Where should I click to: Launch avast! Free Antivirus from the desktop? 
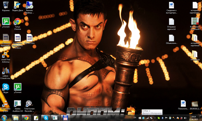click(6, 54)
